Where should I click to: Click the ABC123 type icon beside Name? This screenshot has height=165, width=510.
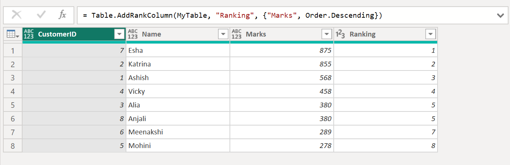[x=133, y=34]
